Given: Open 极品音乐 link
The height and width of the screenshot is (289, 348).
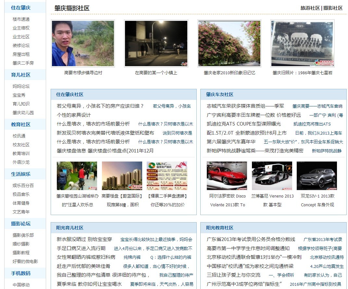Looking at the screenshot, I should [21, 194].
